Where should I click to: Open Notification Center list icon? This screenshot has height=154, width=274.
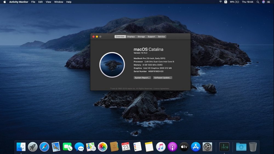pyautogui.click(x=269, y=2)
